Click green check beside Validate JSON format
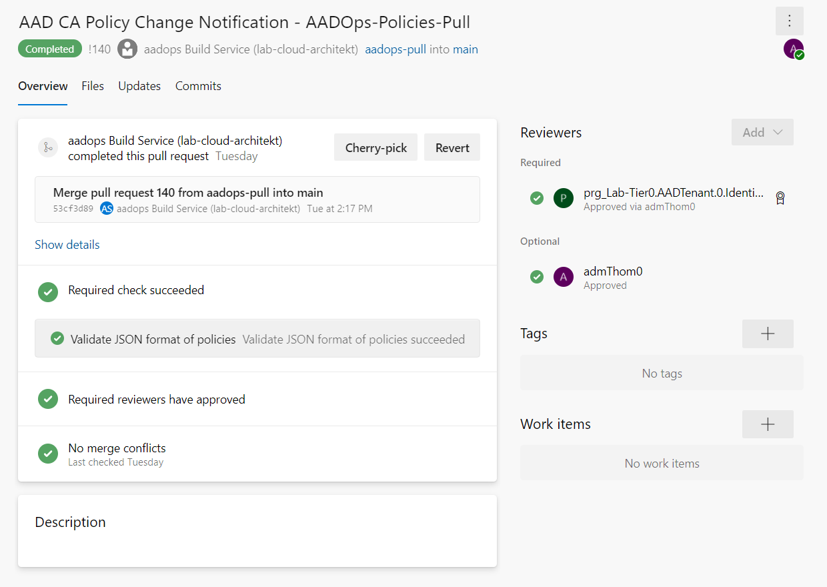Screen dimensions: 827x587 point(57,339)
